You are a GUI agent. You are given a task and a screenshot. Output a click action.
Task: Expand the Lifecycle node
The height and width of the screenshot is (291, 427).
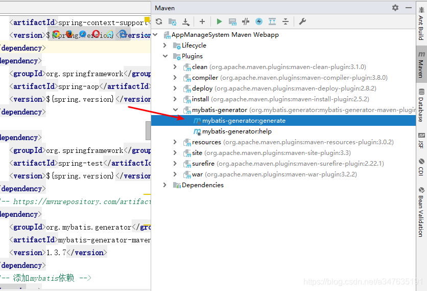pos(165,46)
